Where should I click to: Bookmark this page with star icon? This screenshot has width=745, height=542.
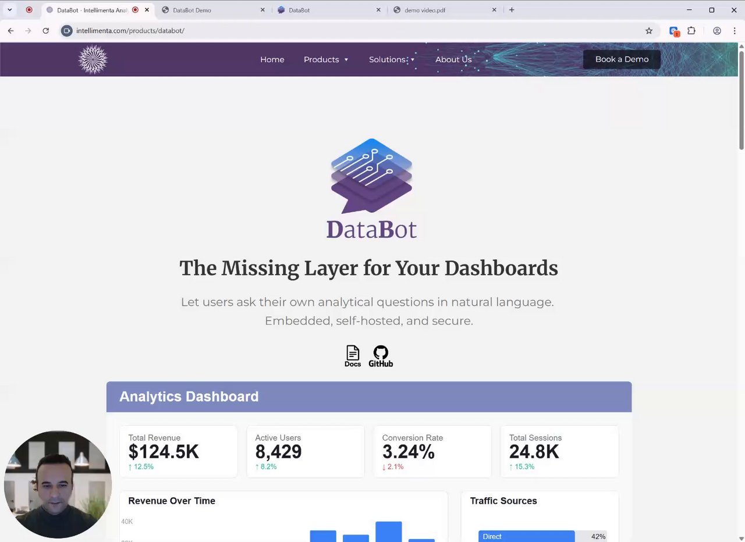tap(649, 31)
